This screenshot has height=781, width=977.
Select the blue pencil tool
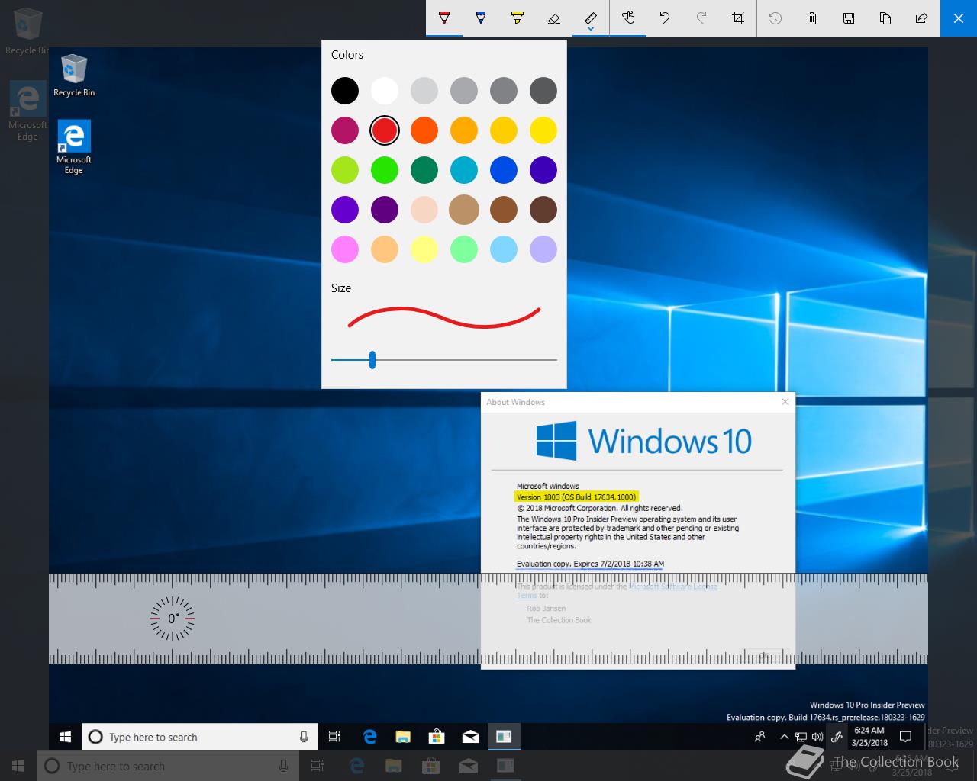click(481, 18)
